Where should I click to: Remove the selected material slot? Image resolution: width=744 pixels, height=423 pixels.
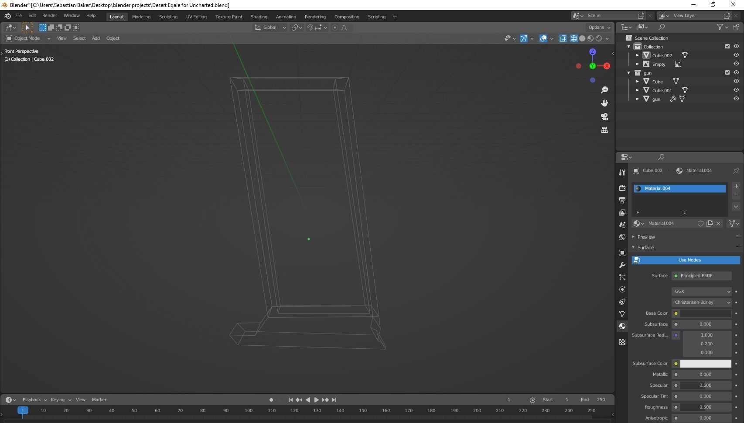click(x=736, y=195)
